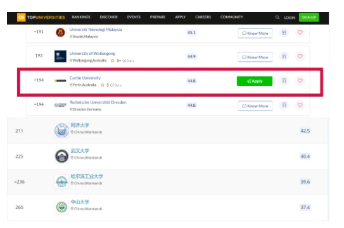Viewport: 344px width, 228px height.
Task: Click the 中山大学 university emblem
Action: click(61, 207)
